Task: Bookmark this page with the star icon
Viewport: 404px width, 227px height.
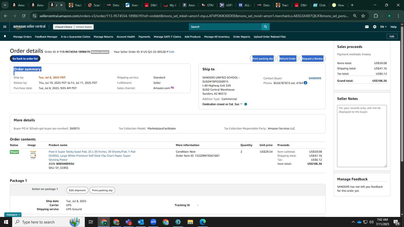Action: [363, 16]
